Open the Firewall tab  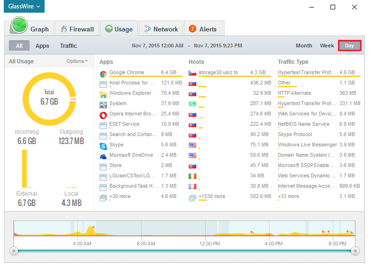(x=77, y=29)
